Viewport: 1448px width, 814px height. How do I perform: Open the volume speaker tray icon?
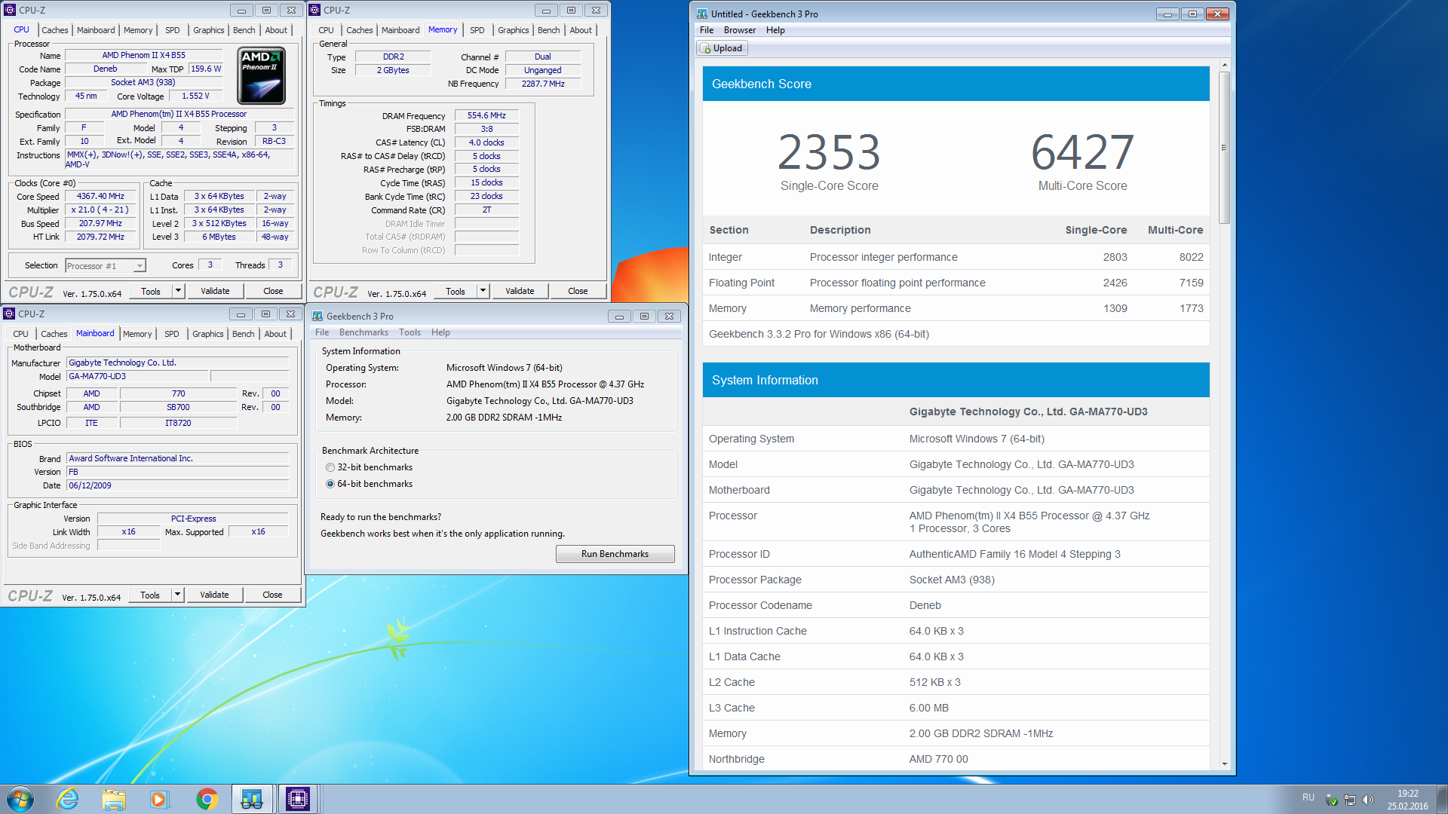pyautogui.click(x=1368, y=800)
